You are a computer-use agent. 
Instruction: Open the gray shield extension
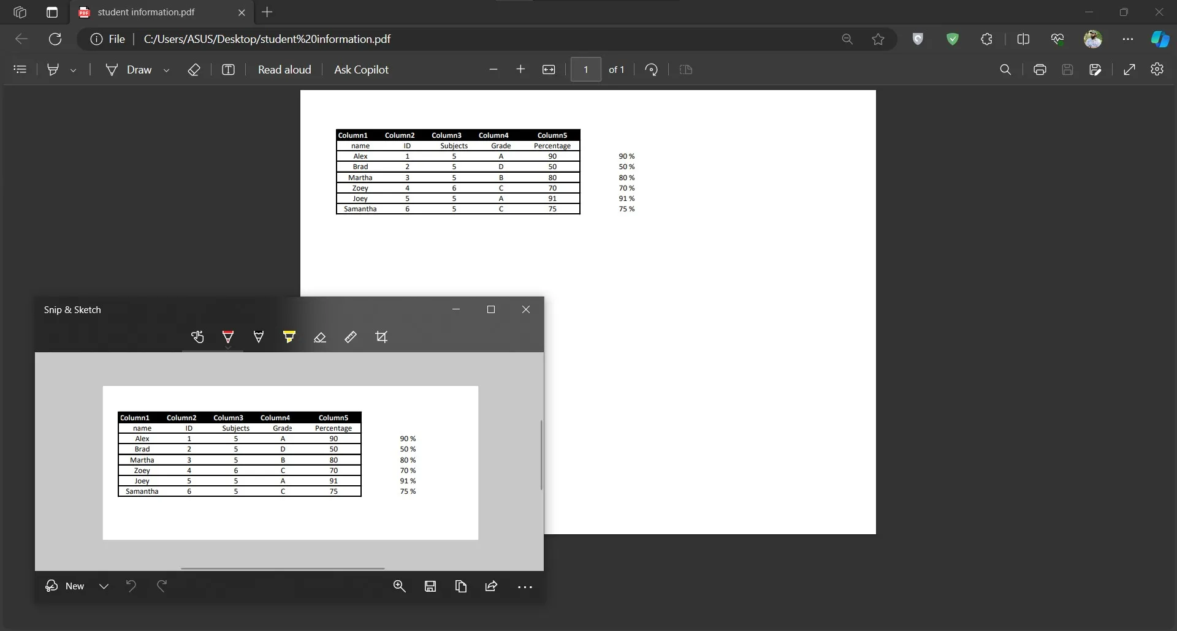tap(918, 39)
